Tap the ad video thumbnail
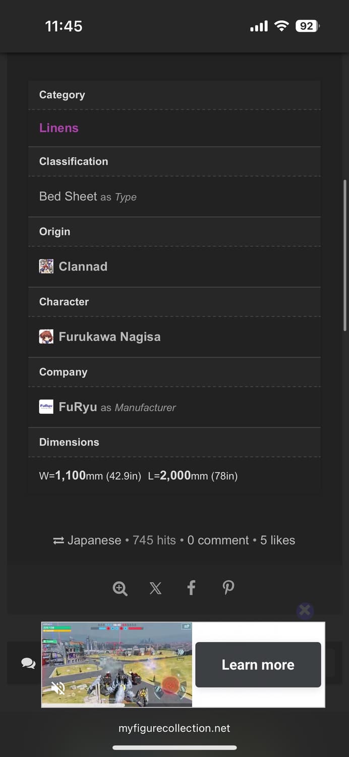Screen dimensions: 349x757 click(x=117, y=664)
